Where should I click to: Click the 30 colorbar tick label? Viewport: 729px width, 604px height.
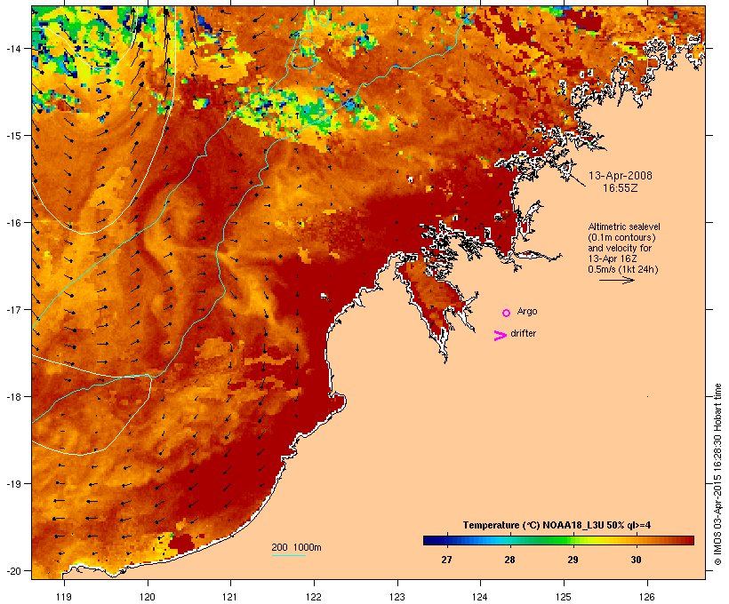tap(636, 560)
